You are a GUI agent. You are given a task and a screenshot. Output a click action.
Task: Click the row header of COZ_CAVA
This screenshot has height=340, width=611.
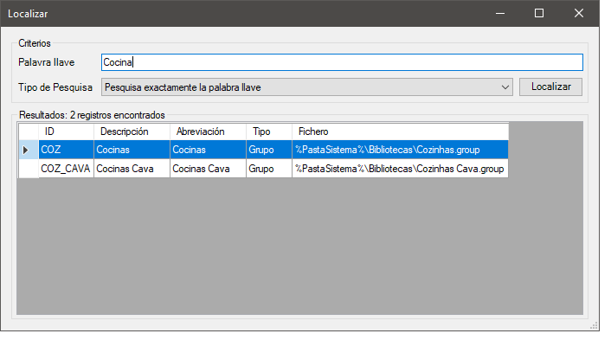coord(28,169)
